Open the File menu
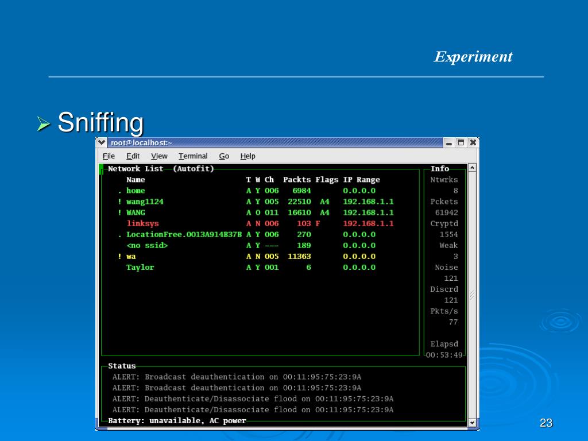 109,156
